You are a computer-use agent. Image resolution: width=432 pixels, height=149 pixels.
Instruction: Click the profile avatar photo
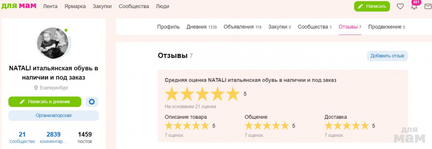click(53, 43)
